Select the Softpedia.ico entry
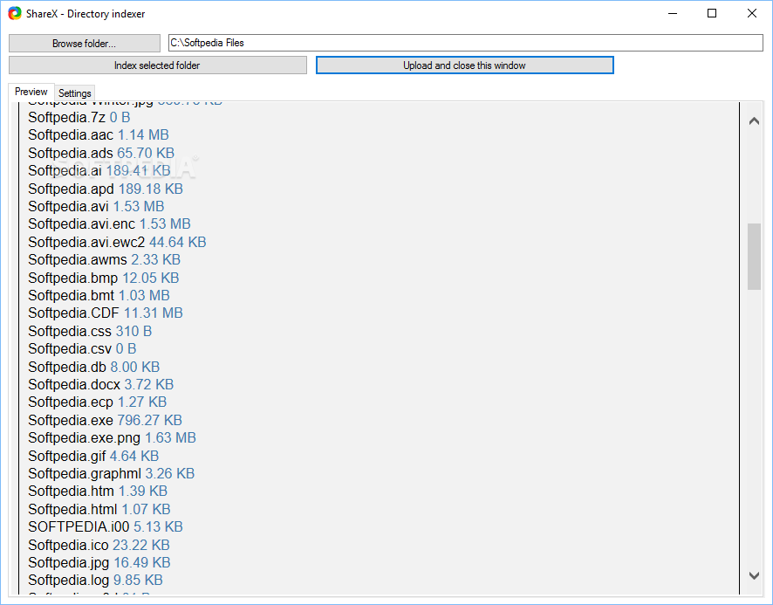 (99, 546)
